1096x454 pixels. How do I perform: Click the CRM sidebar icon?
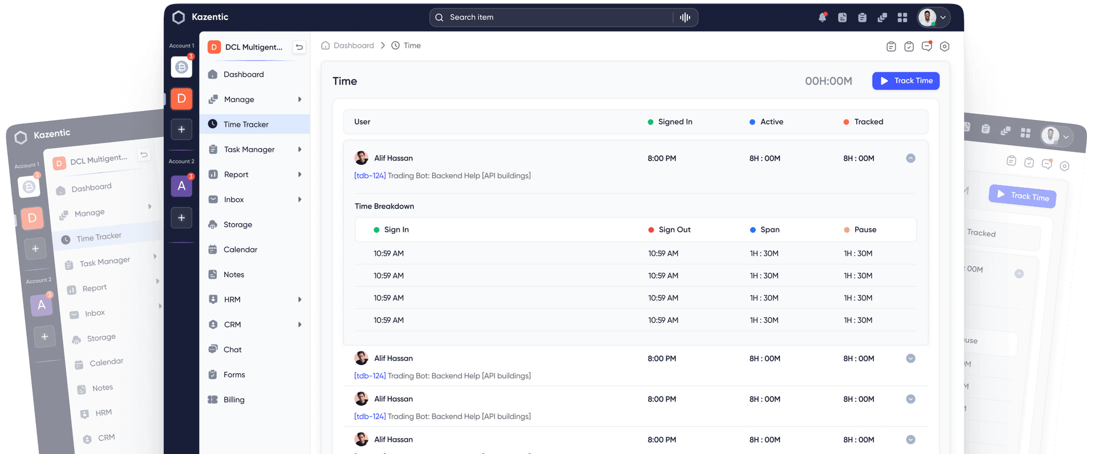(213, 324)
